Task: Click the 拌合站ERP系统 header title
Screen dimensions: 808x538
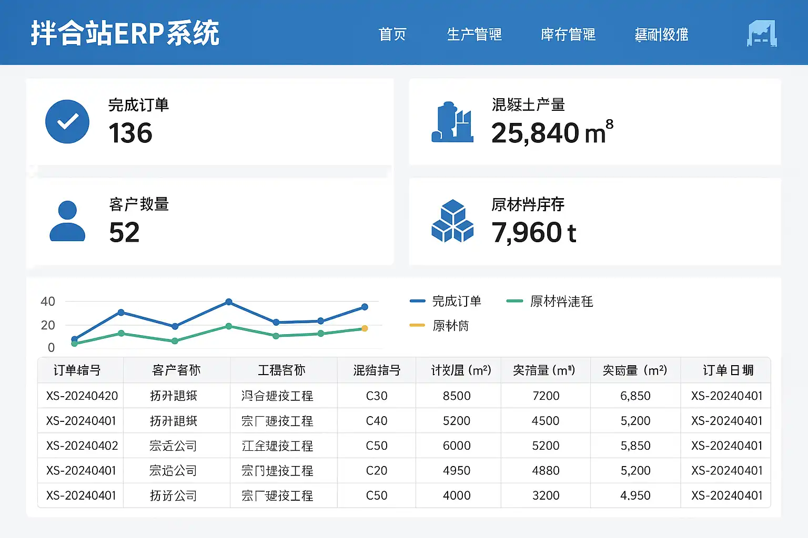Action: coord(125,34)
